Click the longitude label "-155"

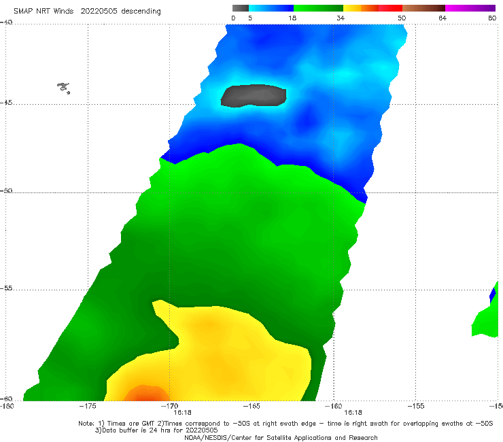point(416,407)
